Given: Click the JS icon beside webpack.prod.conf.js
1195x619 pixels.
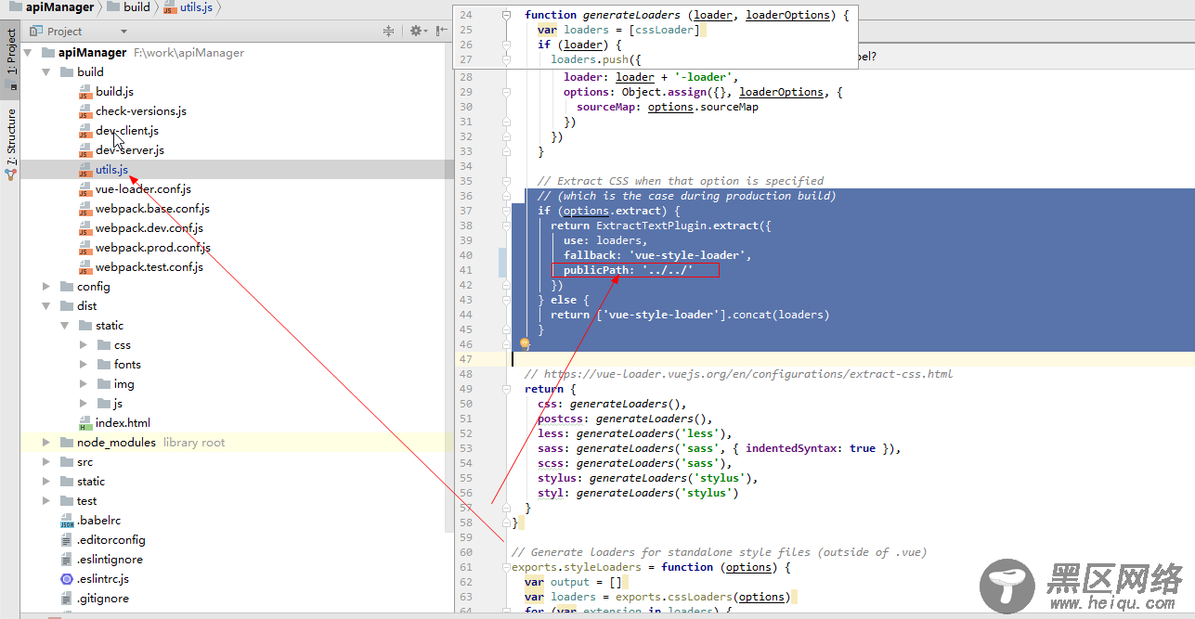Looking at the screenshot, I should coord(84,248).
